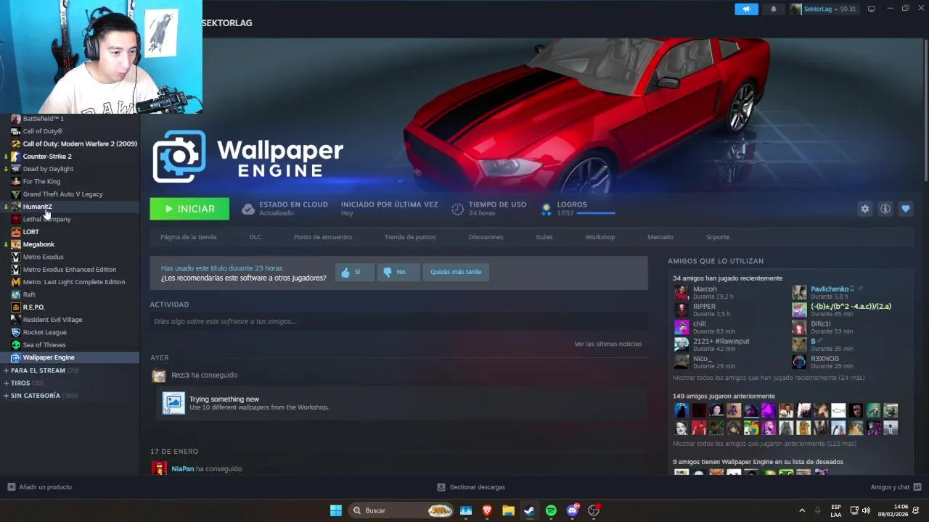This screenshot has width=929, height=522.
Task: Click R3XNOG's friend avatar
Action: pos(799,362)
